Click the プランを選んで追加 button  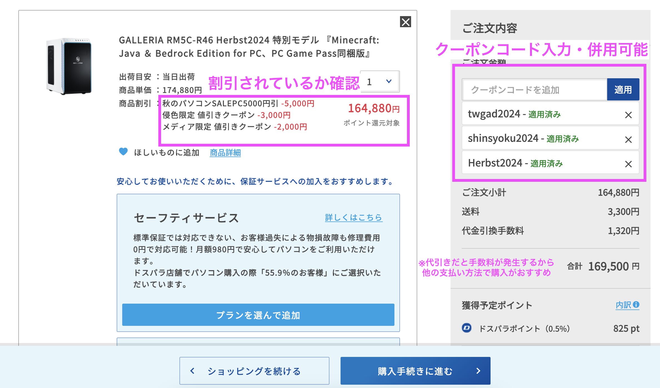tap(258, 315)
